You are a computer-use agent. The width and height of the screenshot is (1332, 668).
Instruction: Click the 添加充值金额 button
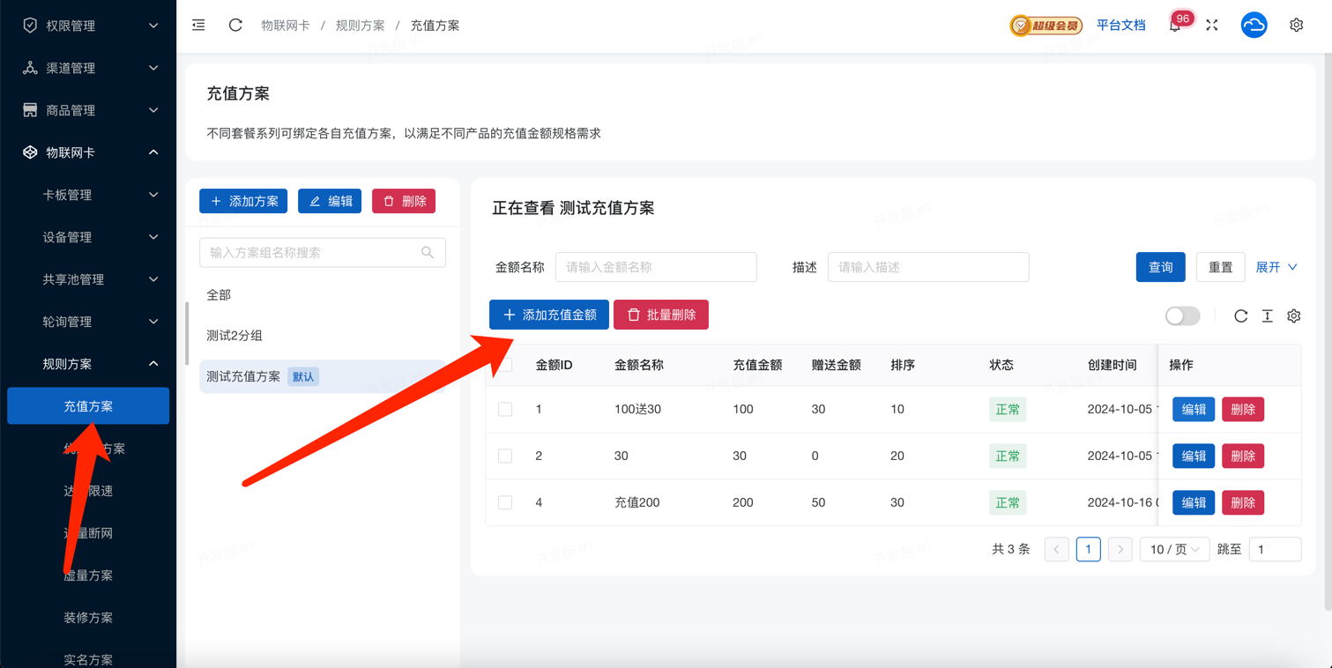coord(549,315)
